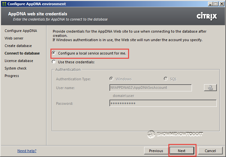Minimize the Configure AppDNA window
Screen dimensions: 226x157
click(x=210, y=4)
